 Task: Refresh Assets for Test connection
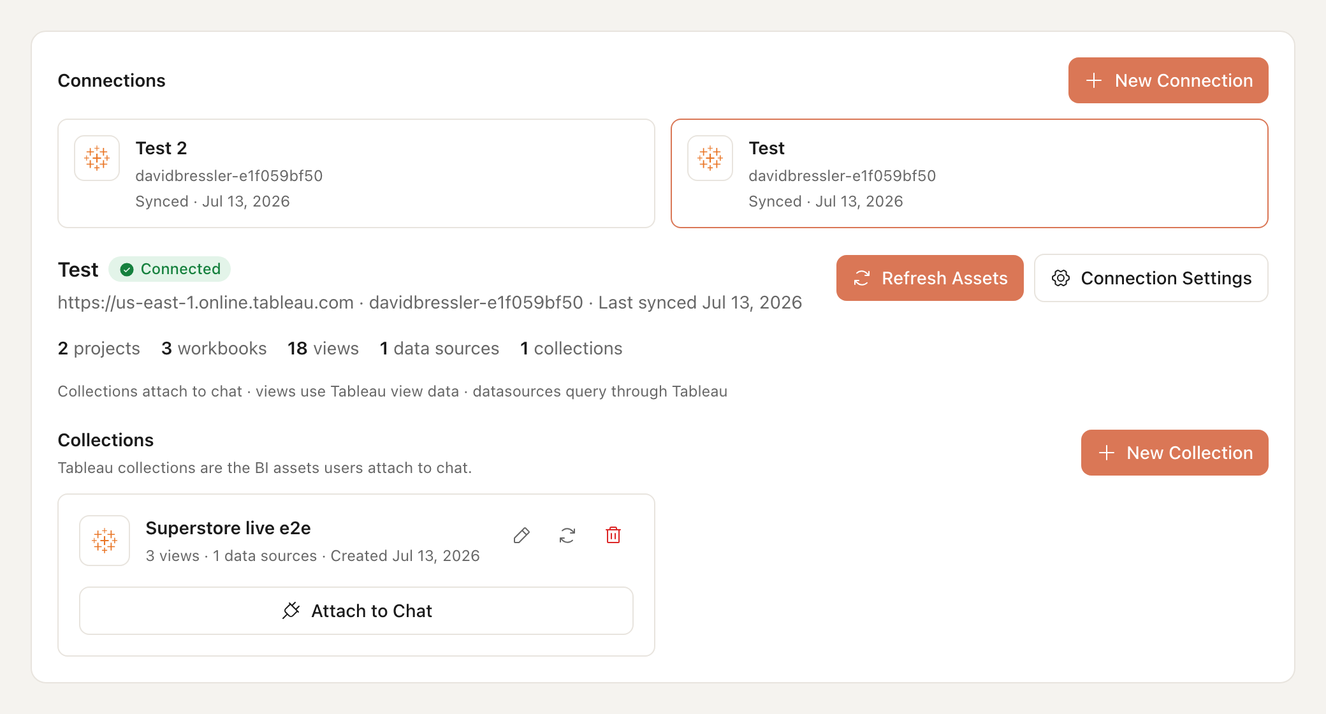[930, 278]
